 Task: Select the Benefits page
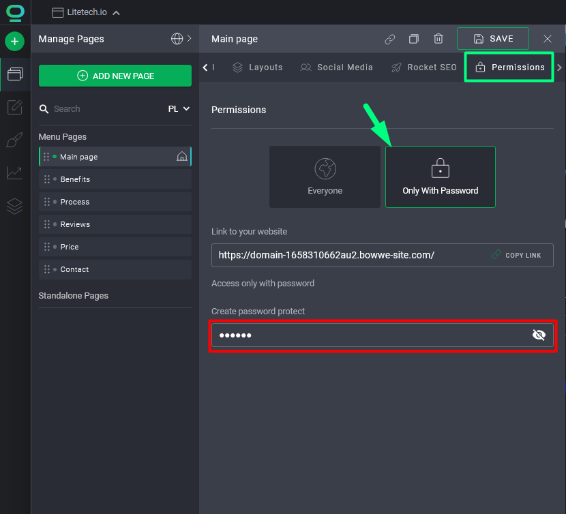point(115,179)
